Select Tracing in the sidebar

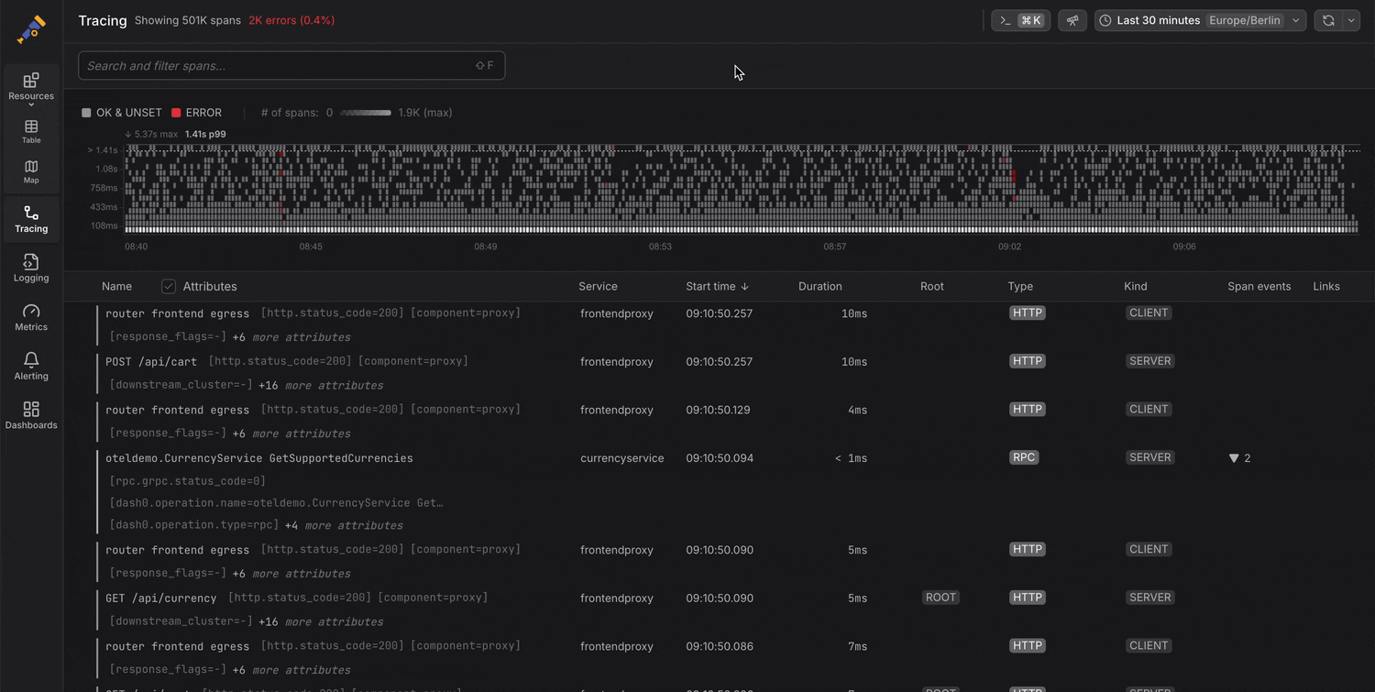click(x=31, y=220)
